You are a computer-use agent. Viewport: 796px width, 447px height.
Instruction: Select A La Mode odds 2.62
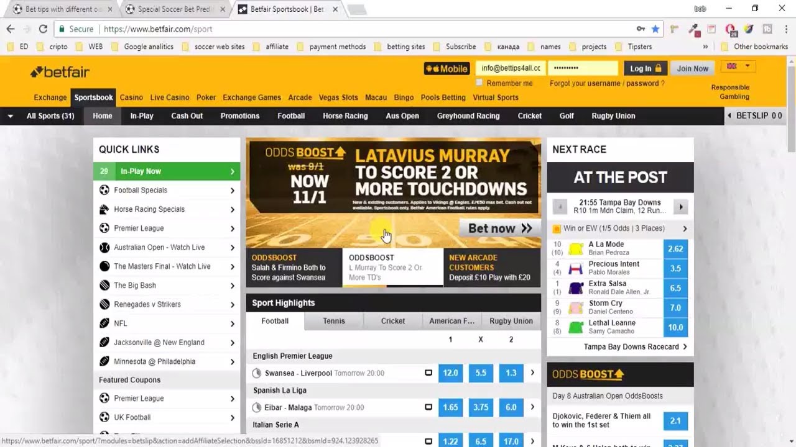[x=675, y=249]
